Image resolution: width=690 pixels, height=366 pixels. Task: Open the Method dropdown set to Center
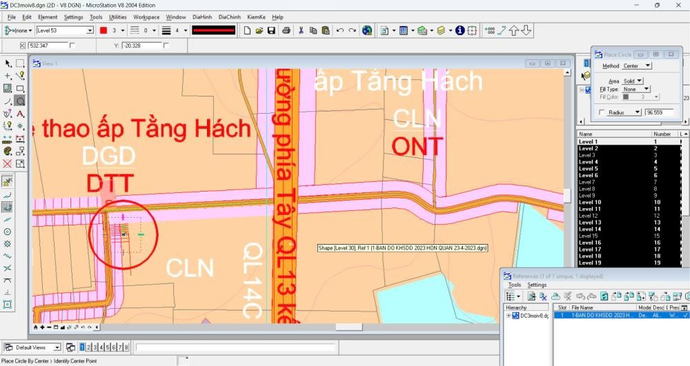[x=636, y=65]
